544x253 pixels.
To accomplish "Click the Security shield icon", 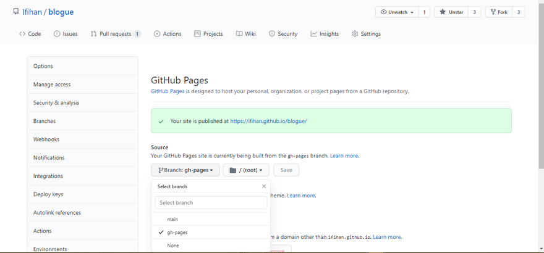I will (x=272, y=34).
